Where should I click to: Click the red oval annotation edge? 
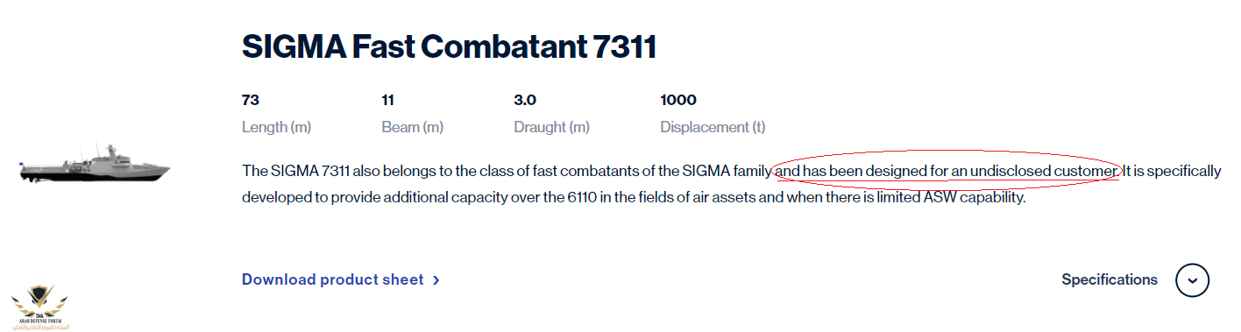coord(947,151)
